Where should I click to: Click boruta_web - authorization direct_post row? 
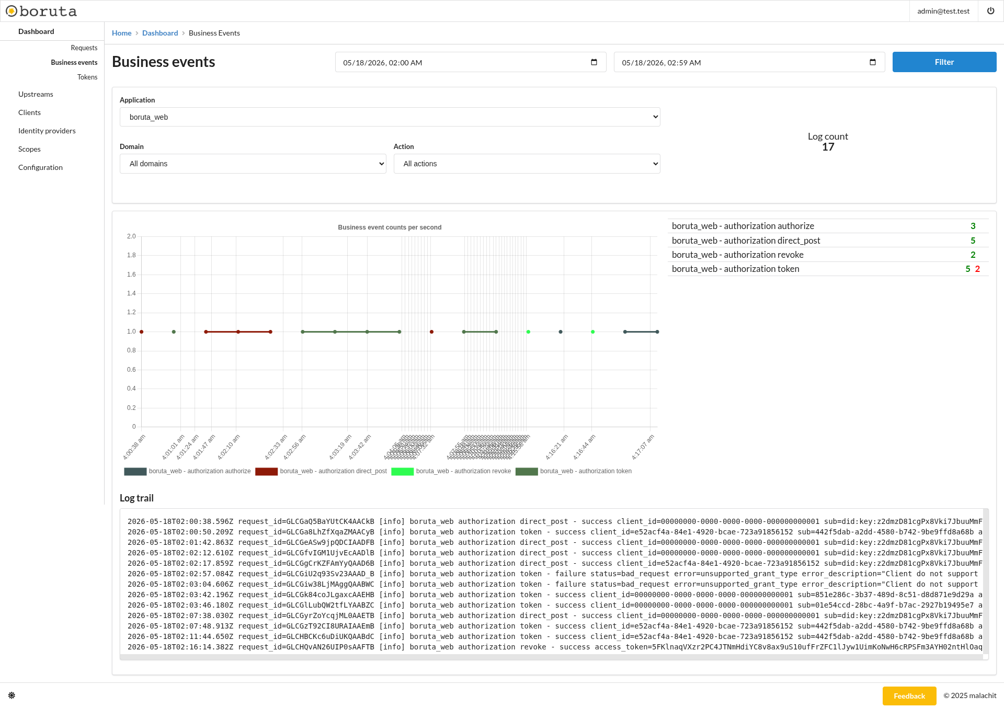(x=828, y=241)
